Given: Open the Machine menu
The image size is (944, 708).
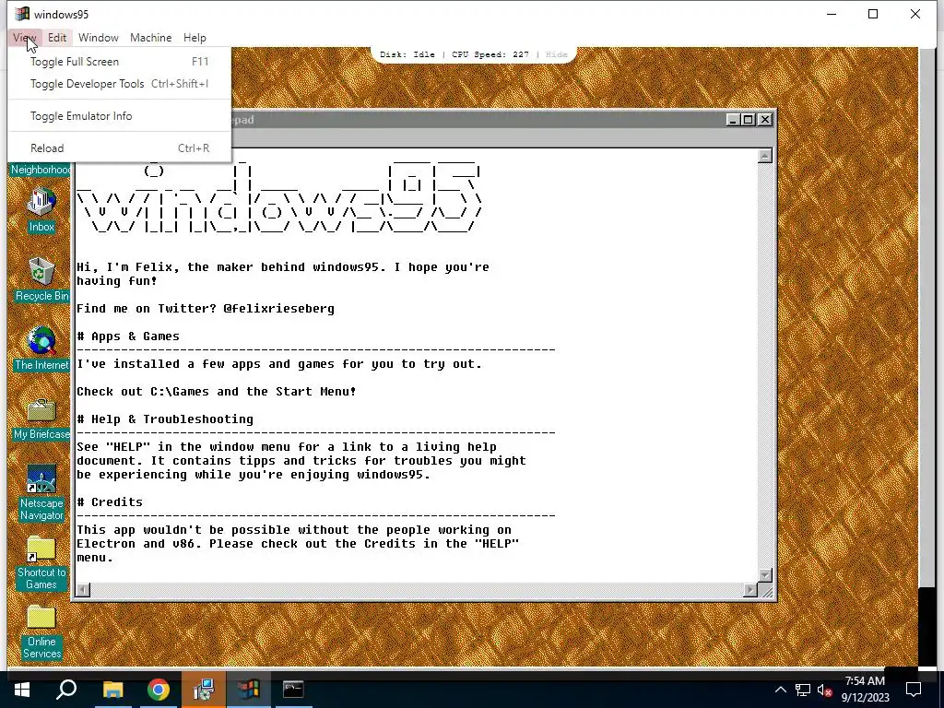Looking at the screenshot, I should point(150,37).
